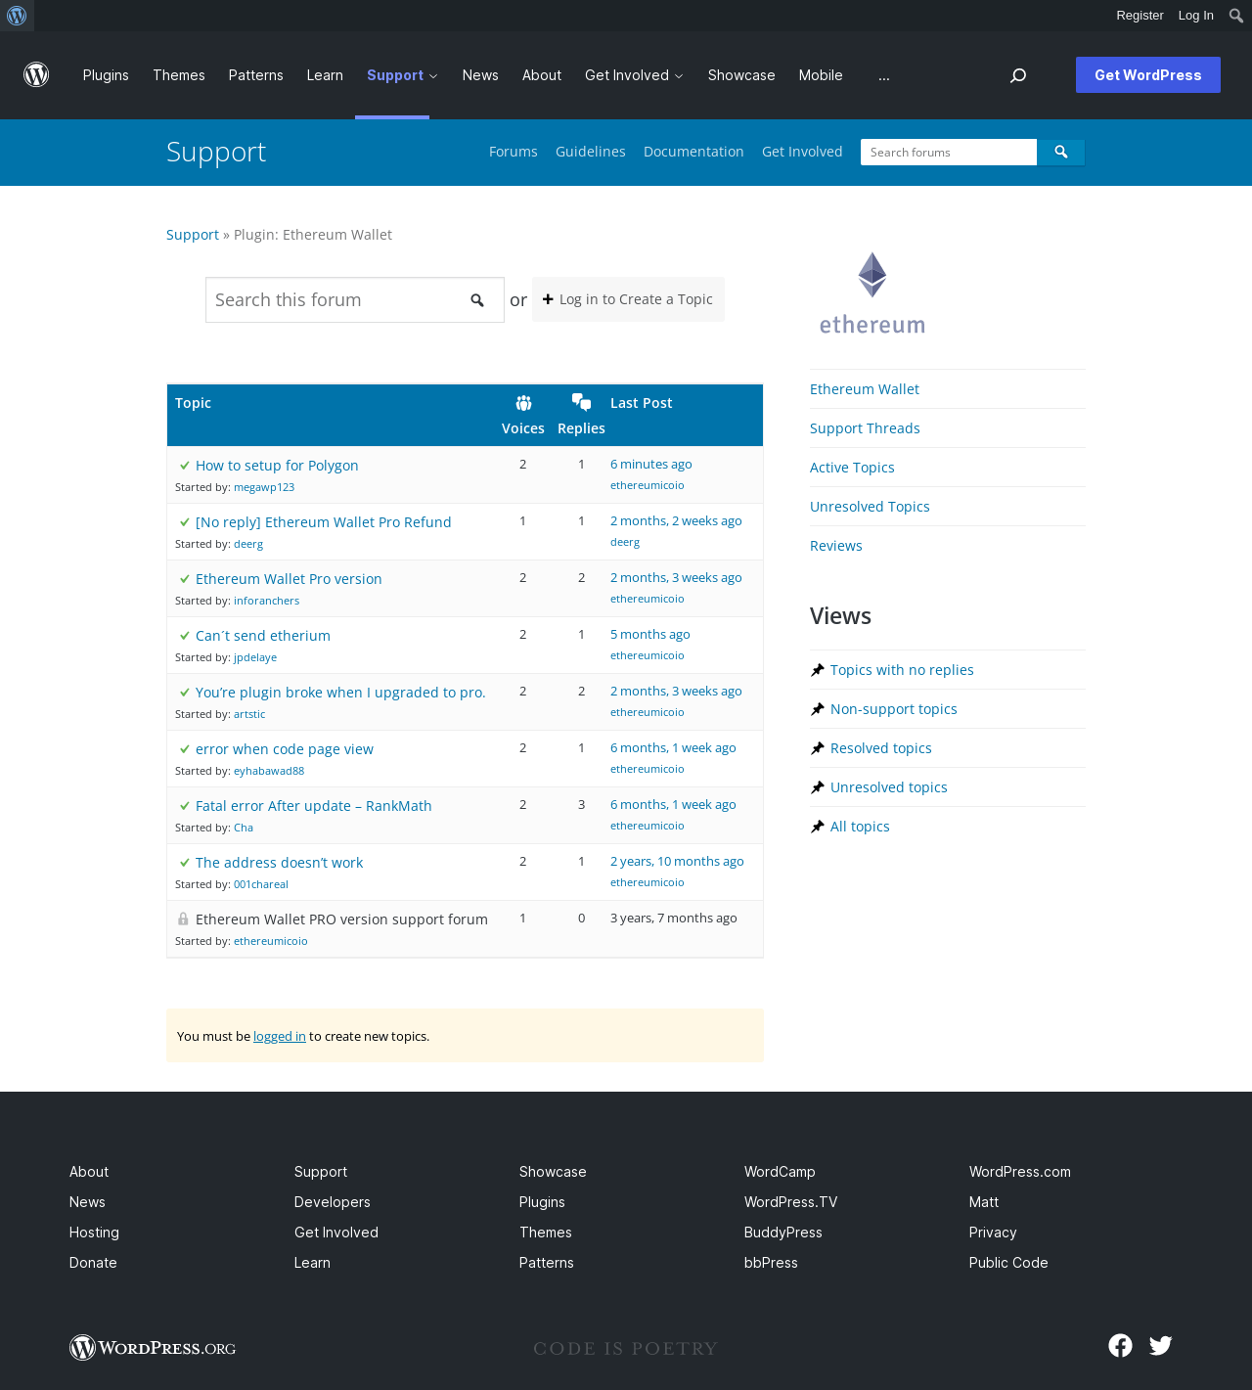The image size is (1252, 1390).
Task: Click pin icon beside All topics
Action: click(818, 827)
